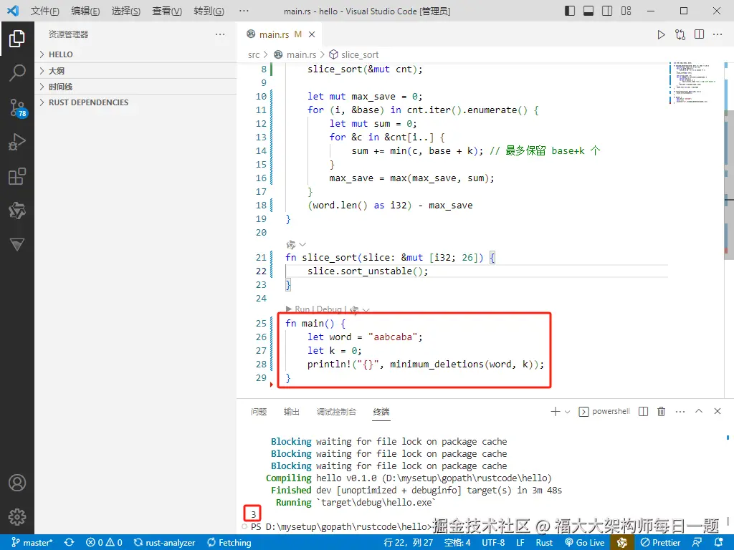Open the Run and Debug view

tap(17, 142)
